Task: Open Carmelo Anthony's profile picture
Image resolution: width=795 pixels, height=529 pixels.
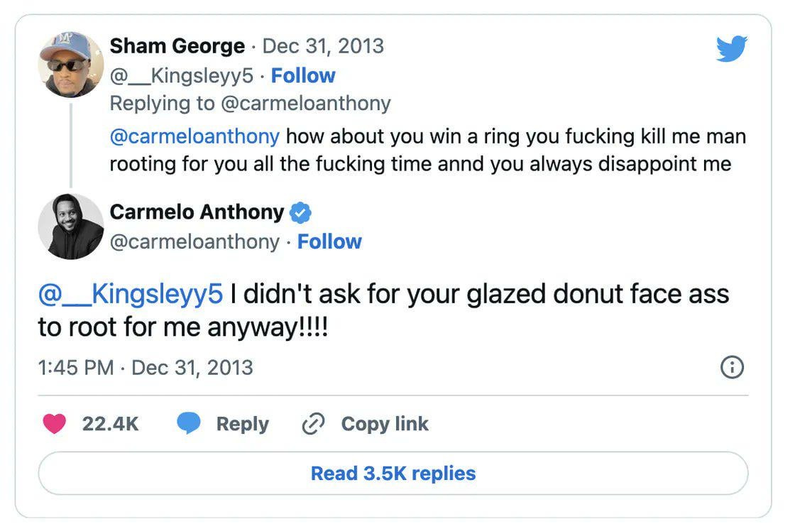Action: point(70,227)
